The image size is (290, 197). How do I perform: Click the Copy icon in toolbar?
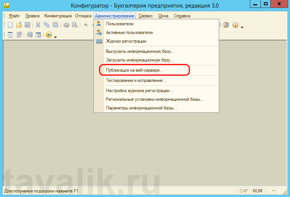(47, 25)
